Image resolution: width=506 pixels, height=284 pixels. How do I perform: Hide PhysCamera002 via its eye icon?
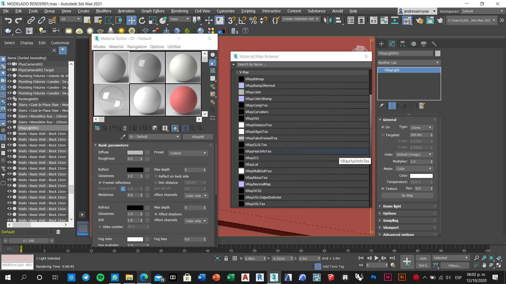pyautogui.click(x=9, y=64)
